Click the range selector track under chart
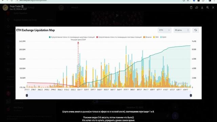The height and width of the screenshot is (122, 217). pos(109,95)
